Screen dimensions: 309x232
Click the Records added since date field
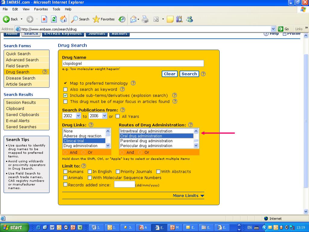point(125,185)
